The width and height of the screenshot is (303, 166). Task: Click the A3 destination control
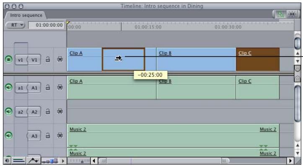pyautogui.click(x=34, y=136)
